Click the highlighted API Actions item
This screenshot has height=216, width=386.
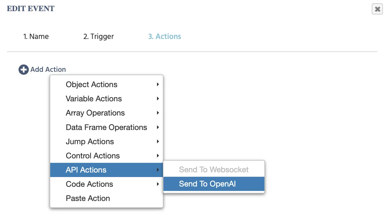click(x=86, y=170)
